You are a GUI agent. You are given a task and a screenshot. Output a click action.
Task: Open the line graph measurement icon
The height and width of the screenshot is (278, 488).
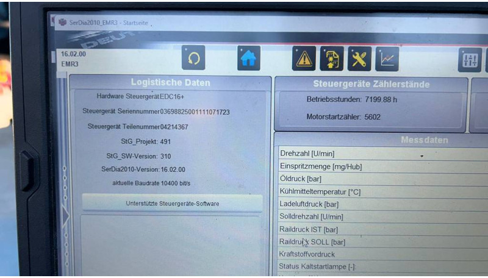(x=387, y=59)
